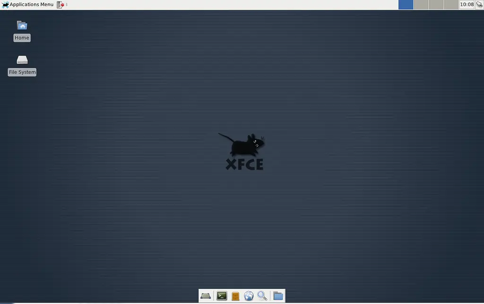Open the File Manager cabinet icon in dock
The width and height of the screenshot is (484, 304).
click(235, 296)
